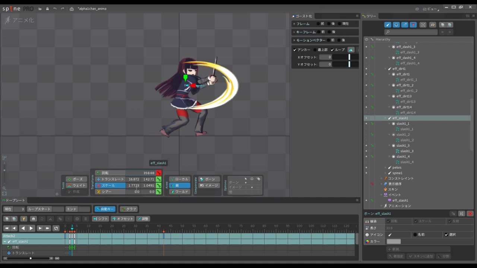Click delete bone red icon in properties
This screenshot has width=477, height=268.
click(x=470, y=214)
